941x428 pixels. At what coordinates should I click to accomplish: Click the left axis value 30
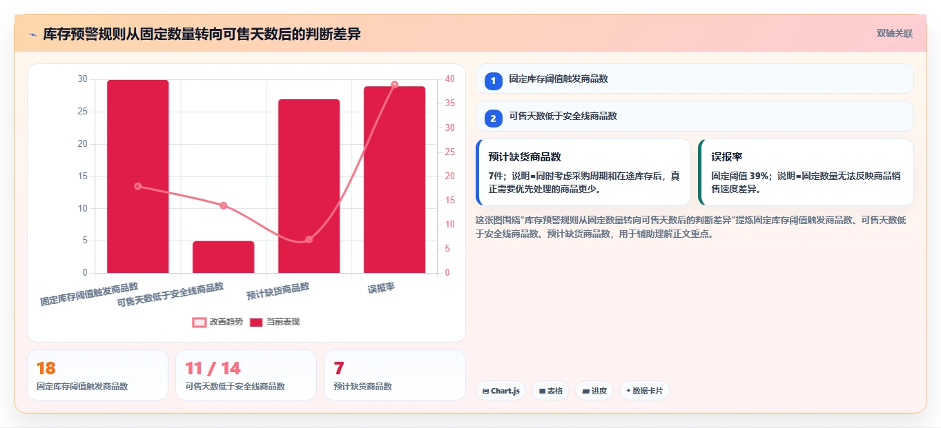pos(82,79)
